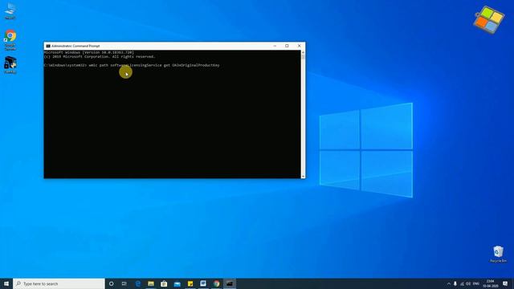Select the Command Prompt taskbar button
This screenshot has height=289, width=514.
click(230, 283)
